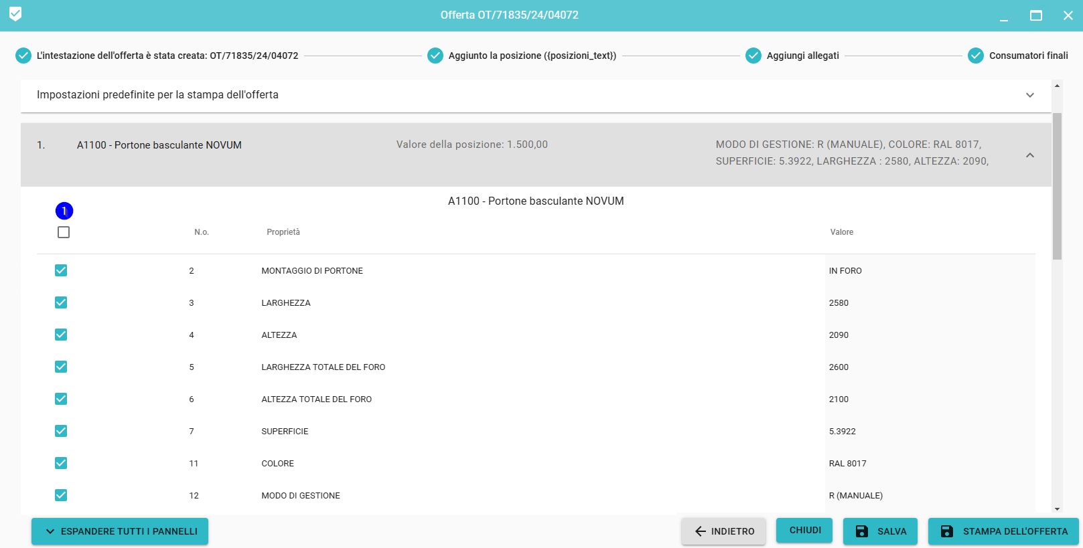Click the checkmark icon for Aggiunto la posizione
This screenshot has height=548, width=1083.
(x=435, y=56)
